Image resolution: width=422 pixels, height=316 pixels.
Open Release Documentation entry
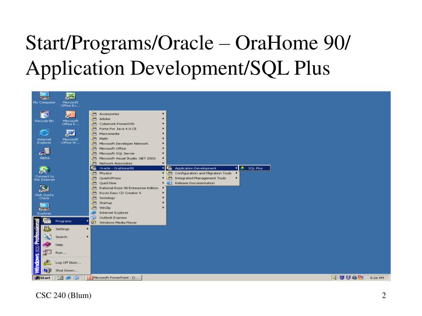click(x=202, y=183)
